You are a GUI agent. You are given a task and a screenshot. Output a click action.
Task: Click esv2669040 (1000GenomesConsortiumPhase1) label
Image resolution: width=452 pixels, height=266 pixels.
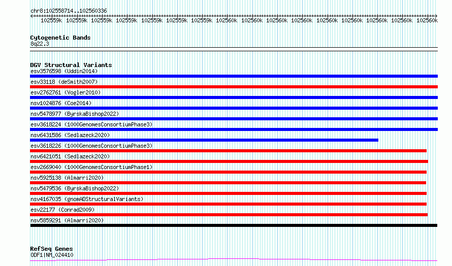[91, 167]
